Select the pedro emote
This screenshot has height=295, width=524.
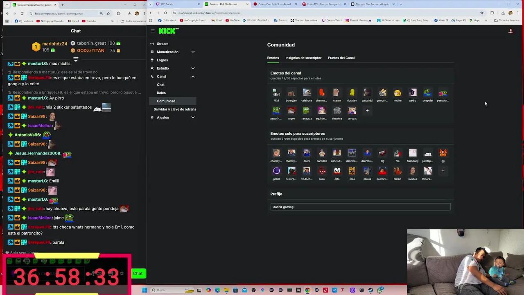[x=413, y=95]
